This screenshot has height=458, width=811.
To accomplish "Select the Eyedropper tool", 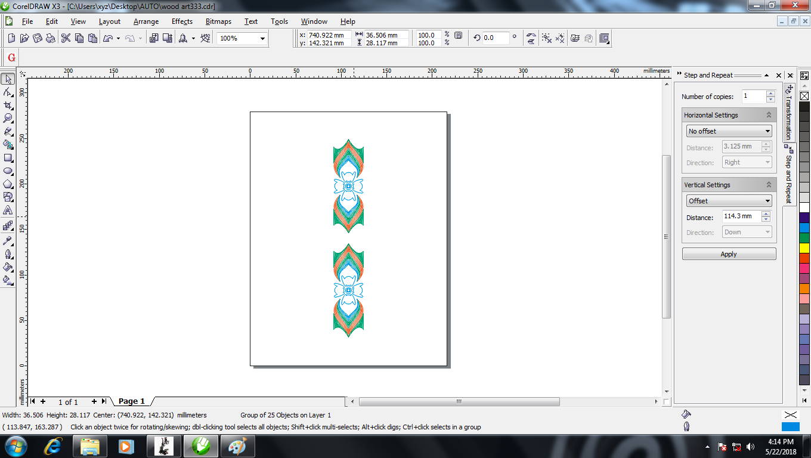I will pyautogui.click(x=8, y=240).
